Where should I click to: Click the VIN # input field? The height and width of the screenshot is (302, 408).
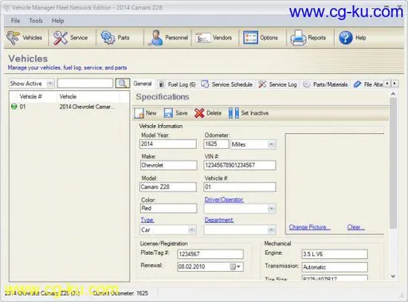pyautogui.click(x=240, y=165)
